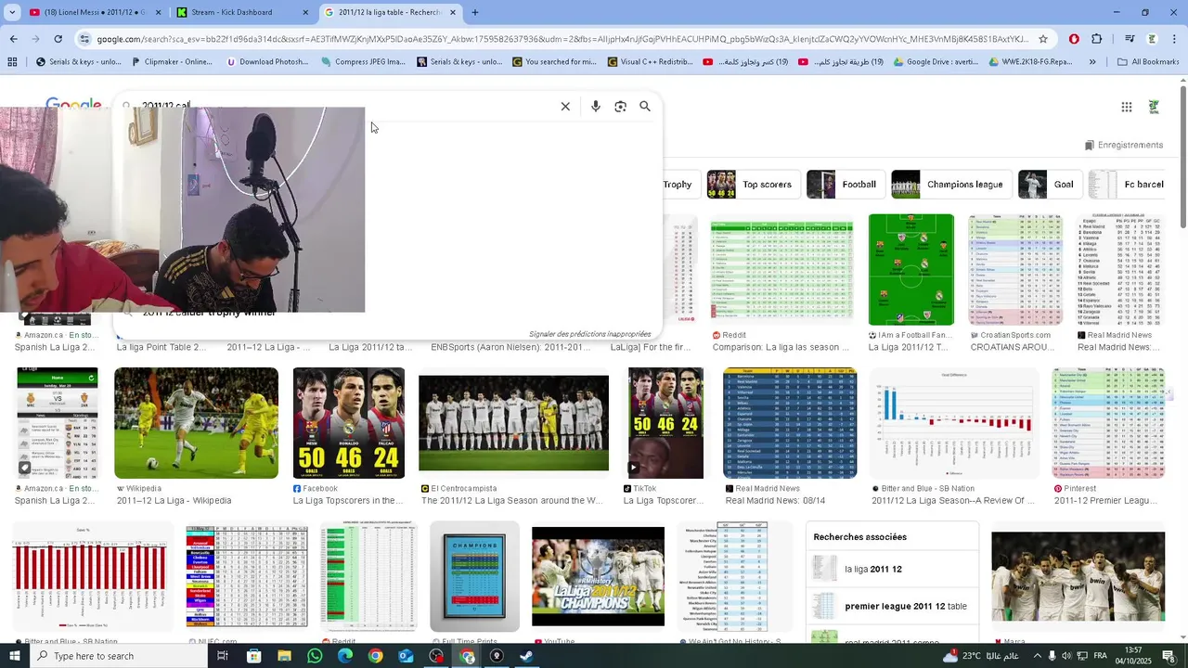Show hidden system tray icons

[1037, 656]
